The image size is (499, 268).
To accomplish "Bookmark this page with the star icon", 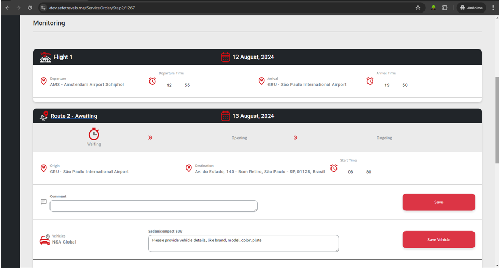I will tap(418, 8).
